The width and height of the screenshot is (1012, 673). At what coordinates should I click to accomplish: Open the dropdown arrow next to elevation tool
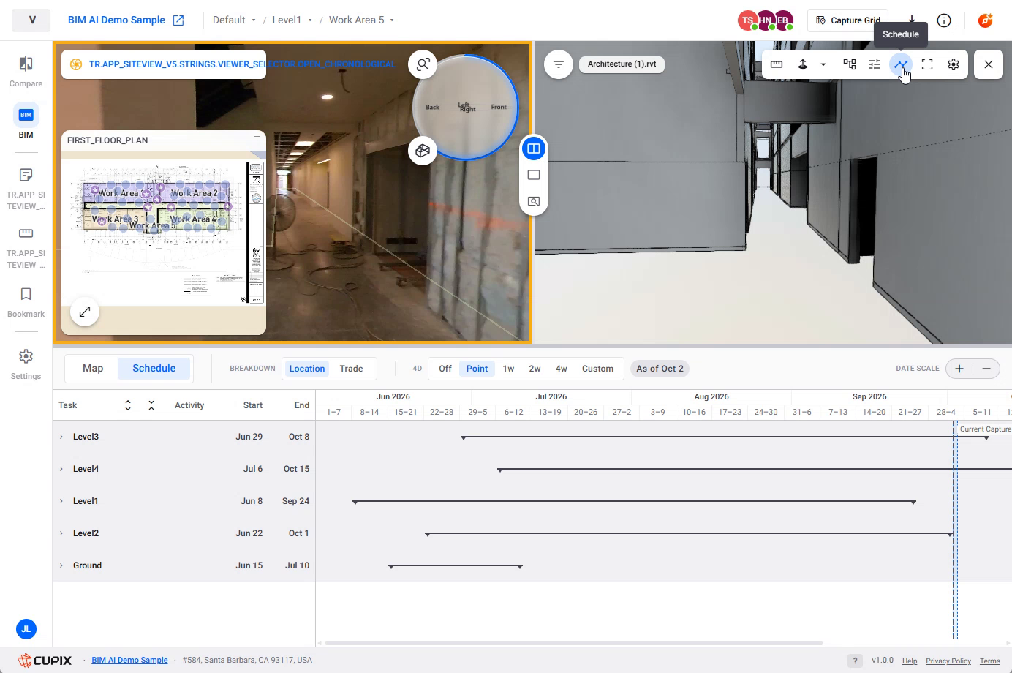point(823,64)
